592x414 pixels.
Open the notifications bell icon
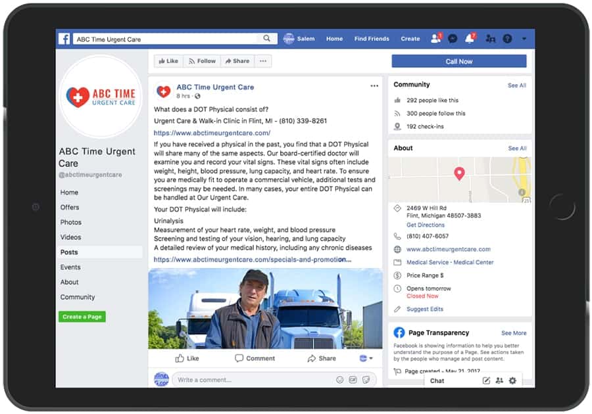pyautogui.click(x=470, y=39)
